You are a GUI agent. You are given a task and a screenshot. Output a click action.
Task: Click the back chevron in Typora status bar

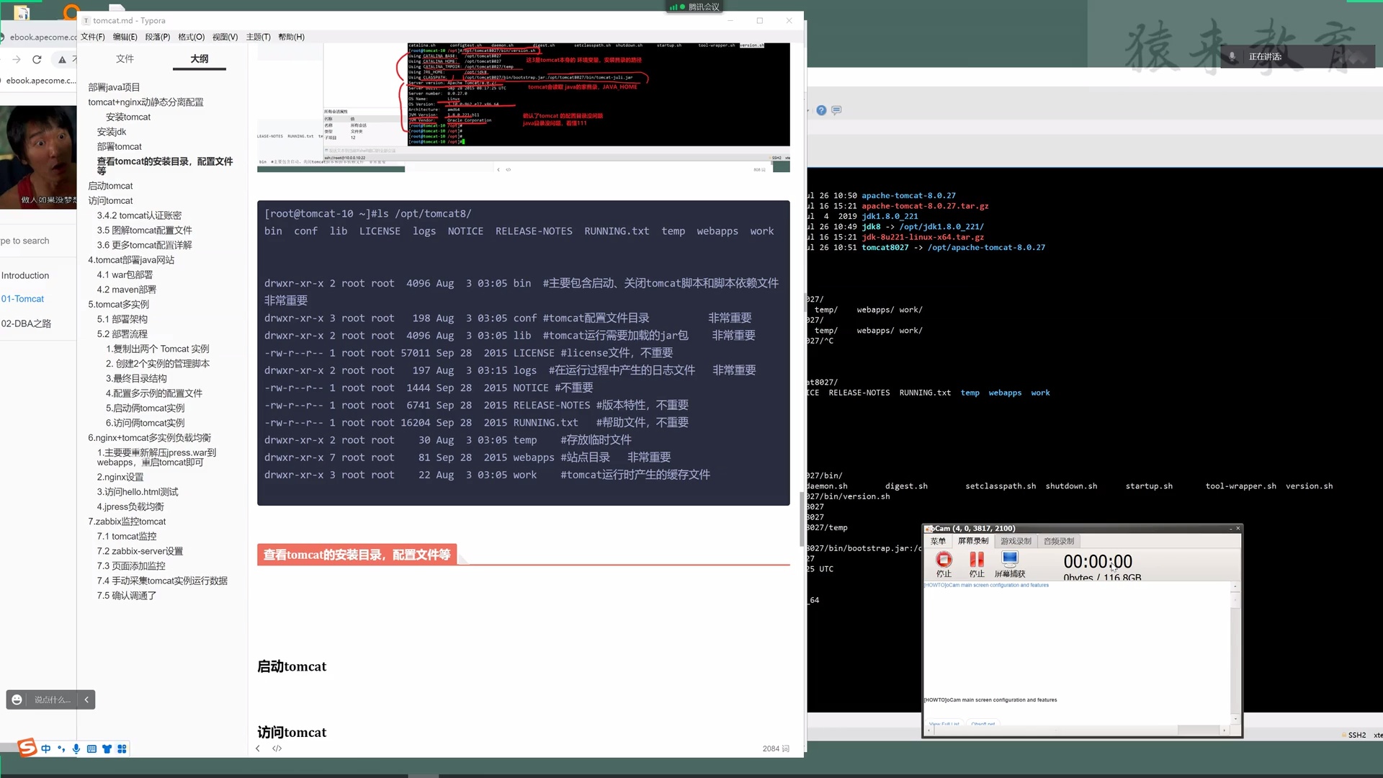(x=258, y=748)
